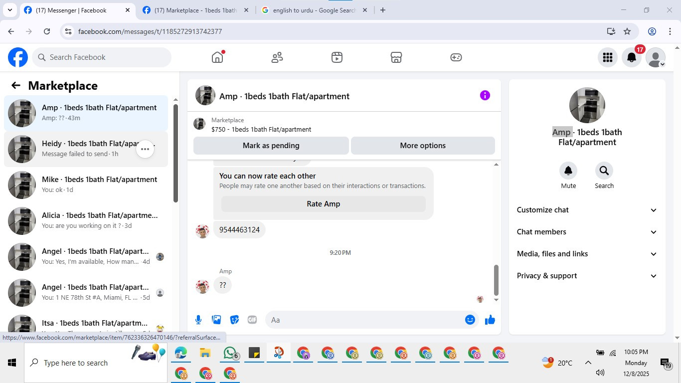Click the 9544463124 message bubble
681x383 pixels.
click(239, 230)
